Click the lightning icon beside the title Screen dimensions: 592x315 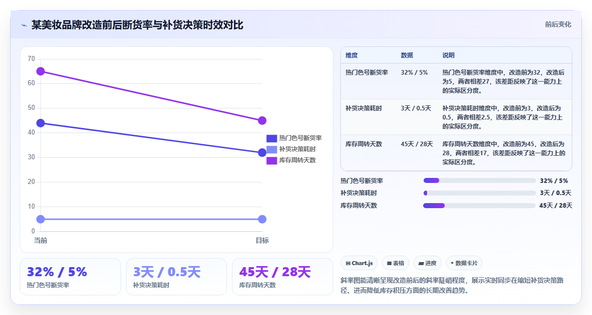coord(24,26)
